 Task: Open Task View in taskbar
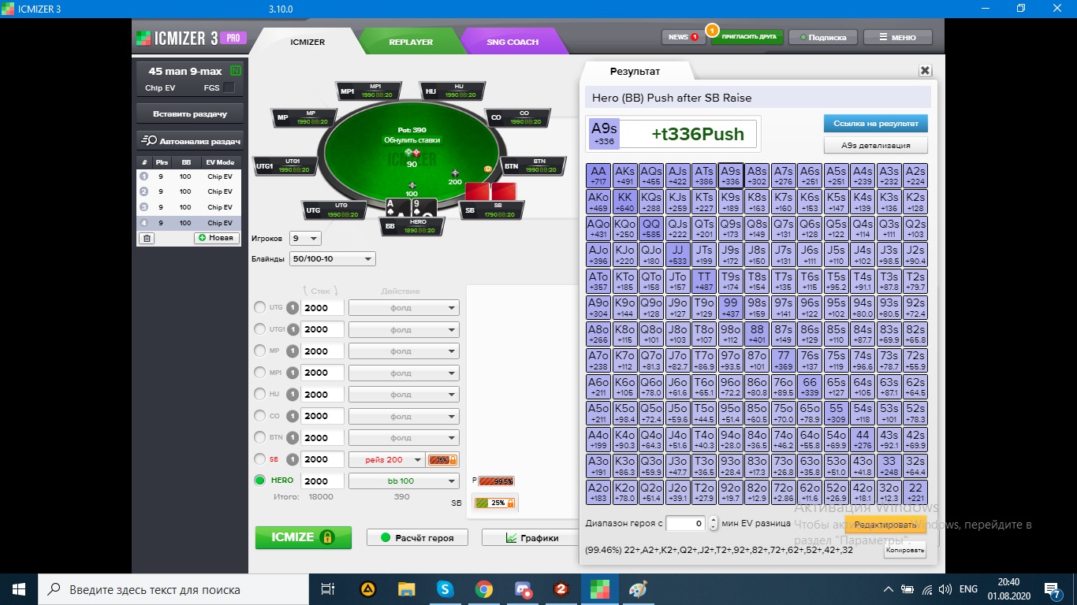(328, 588)
